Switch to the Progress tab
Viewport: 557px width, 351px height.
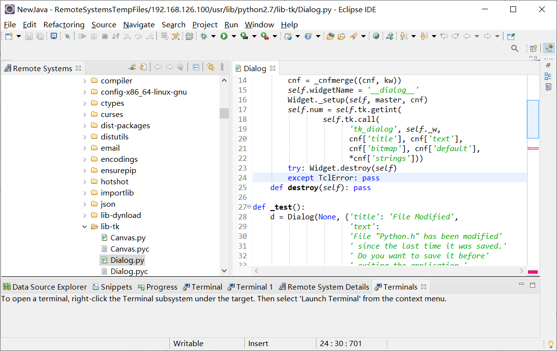point(157,287)
